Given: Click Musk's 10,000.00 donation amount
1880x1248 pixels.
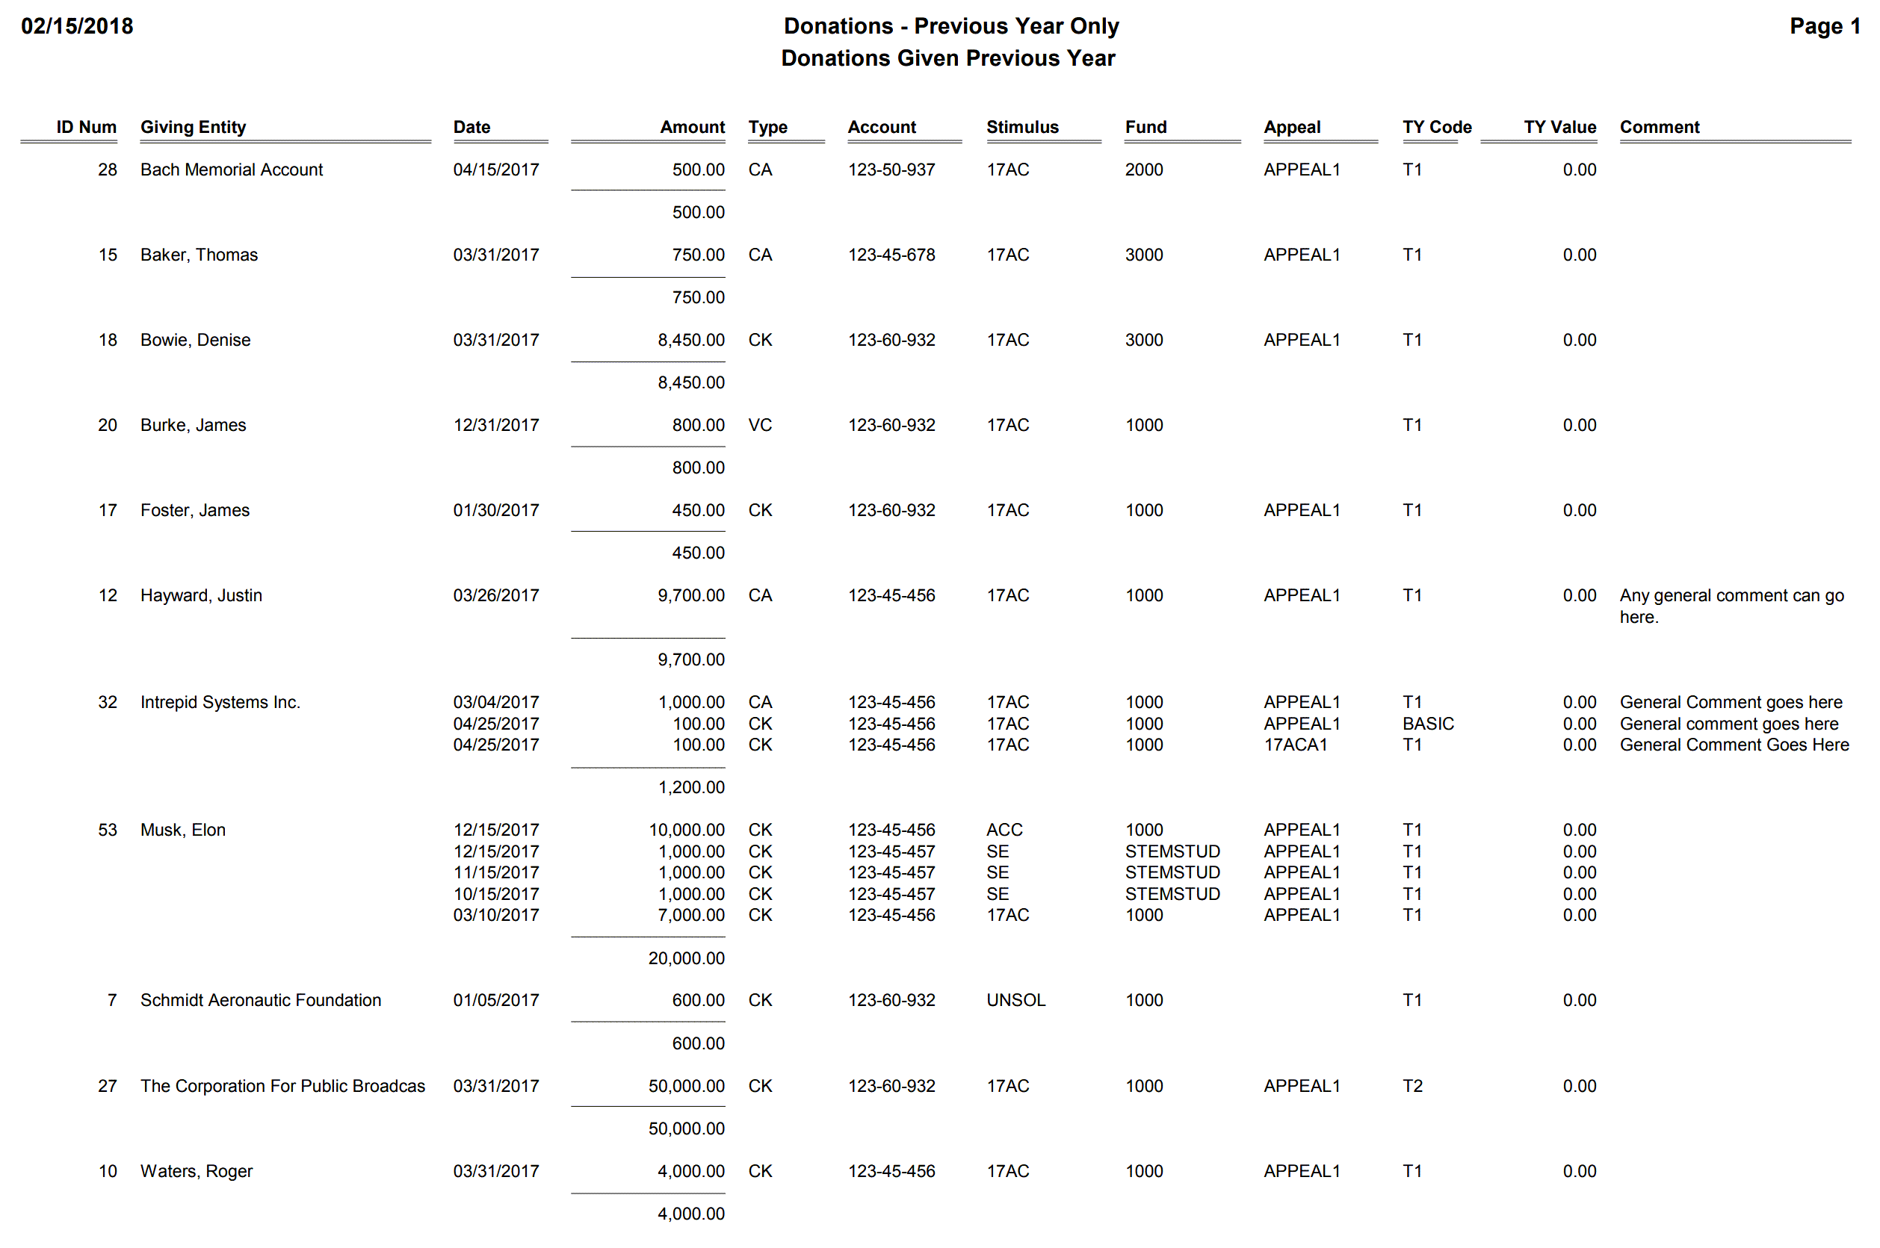Looking at the screenshot, I should coord(687,829).
